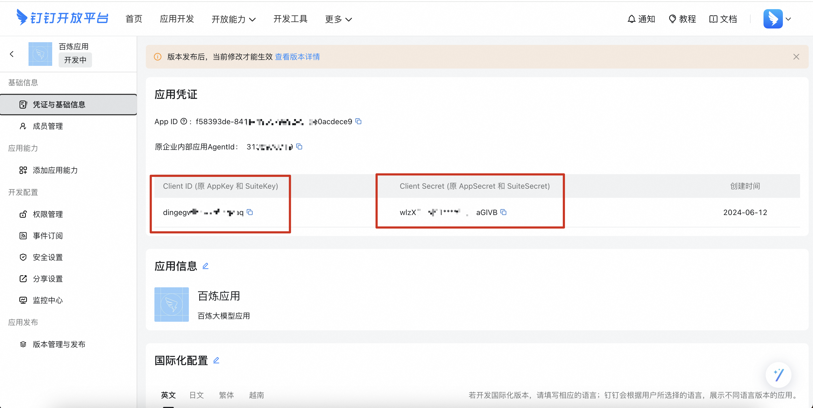Edit the 应用信息 section via pencil icon
Screen dimensions: 813x408
click(x=206, y=266)
